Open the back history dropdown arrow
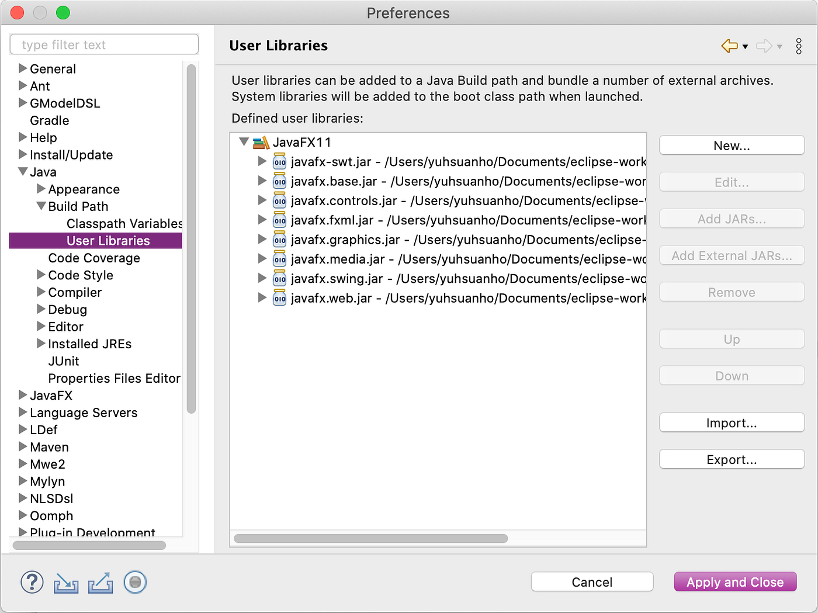Image resolution: width=818 pixels, height=613 pixels. pyautogui.click(x=745, y=47)
